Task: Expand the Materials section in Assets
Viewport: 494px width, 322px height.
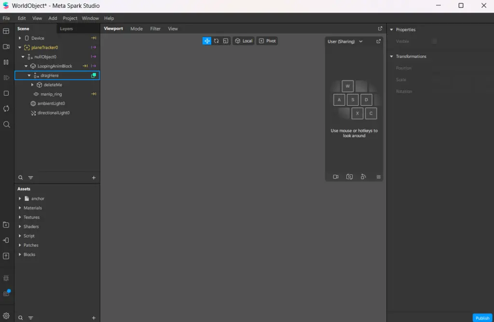Action: click(x=20, y=208)
